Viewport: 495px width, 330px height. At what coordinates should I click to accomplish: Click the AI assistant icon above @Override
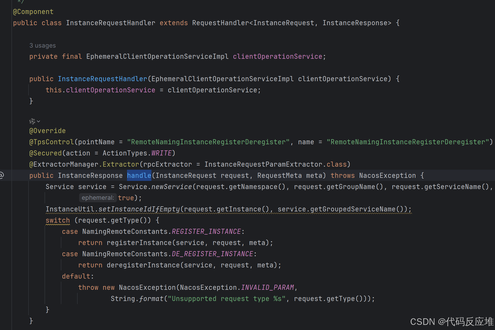pyautogui.click(x=32, y=121)
